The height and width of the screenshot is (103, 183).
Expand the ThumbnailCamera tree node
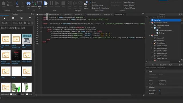click(x=152, y=25)
